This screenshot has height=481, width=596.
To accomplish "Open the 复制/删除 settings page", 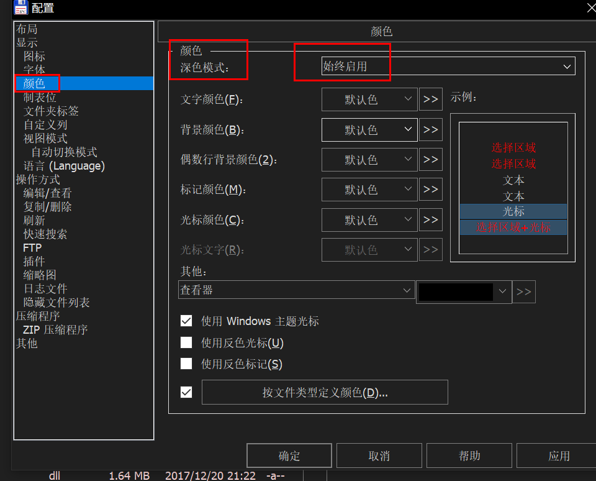I will click(x=48, y=207).
